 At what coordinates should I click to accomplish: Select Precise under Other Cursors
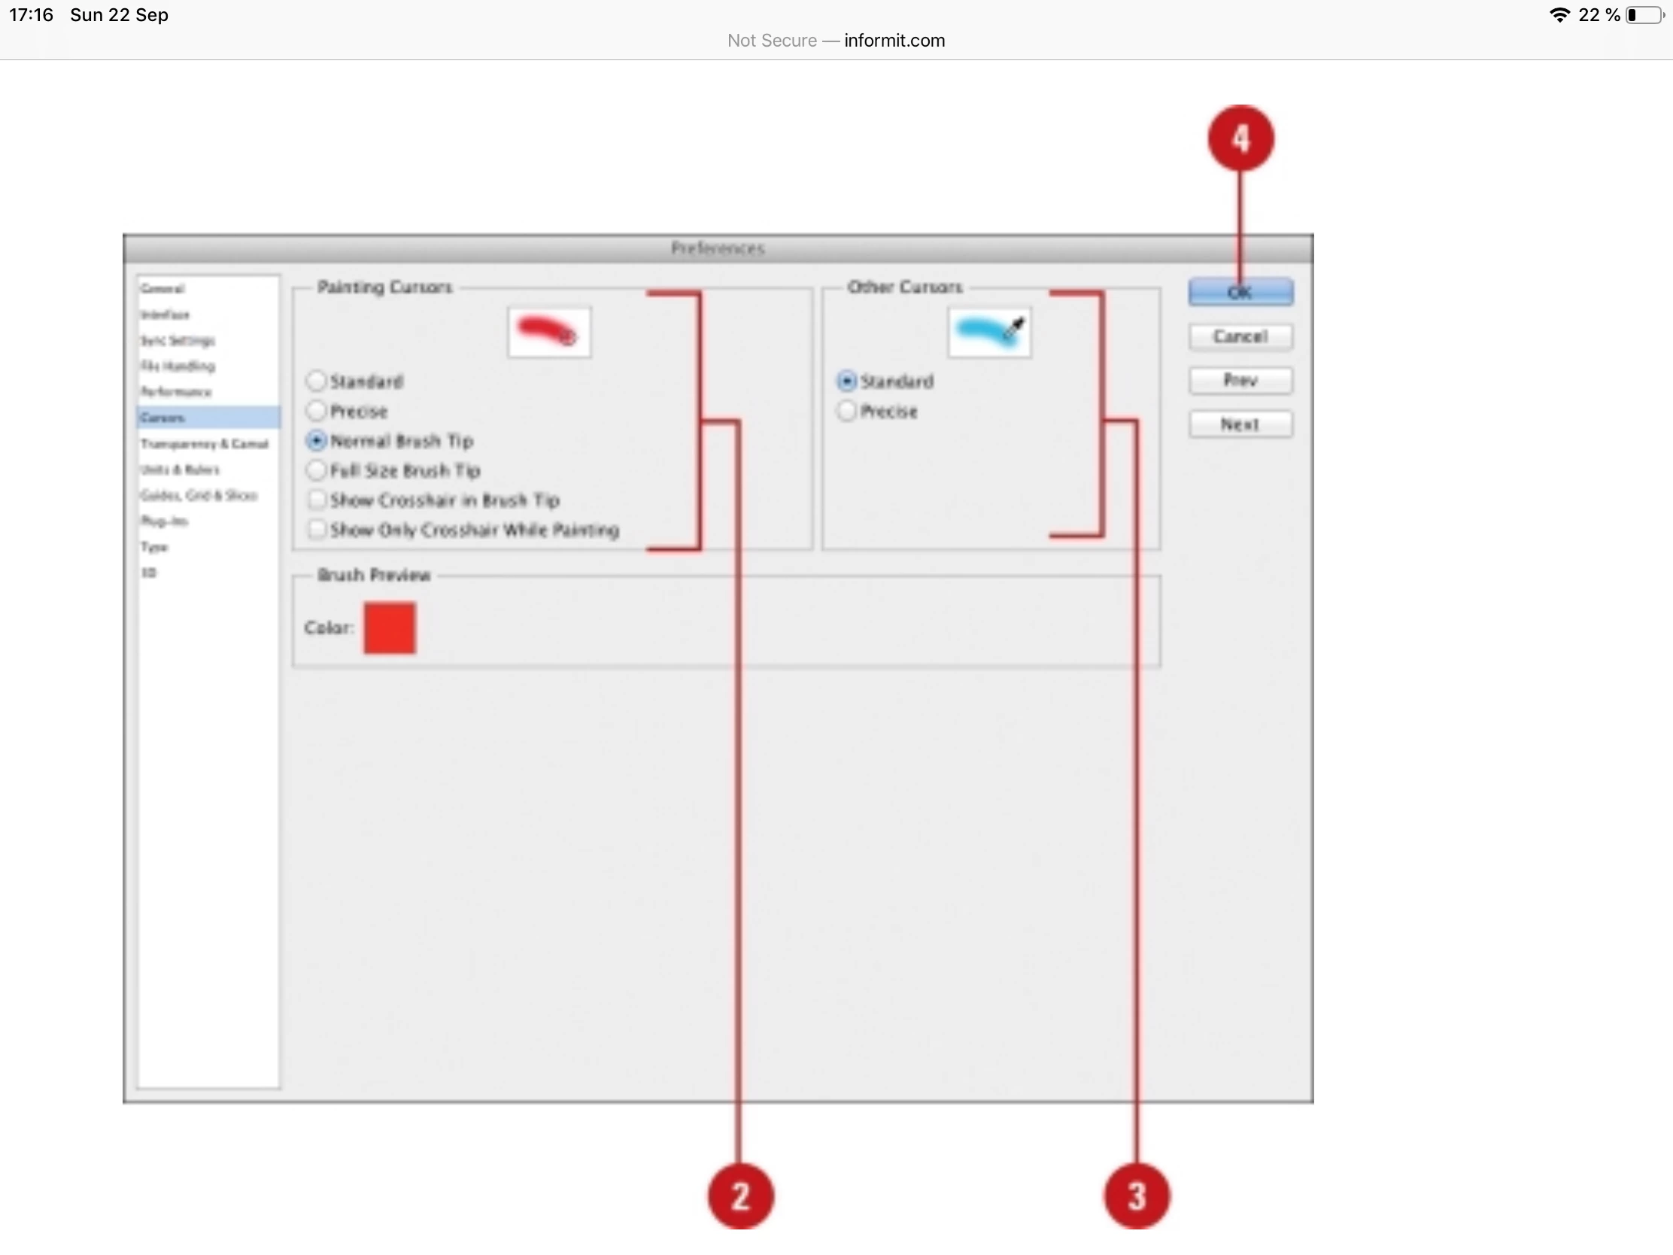(847, 411)
